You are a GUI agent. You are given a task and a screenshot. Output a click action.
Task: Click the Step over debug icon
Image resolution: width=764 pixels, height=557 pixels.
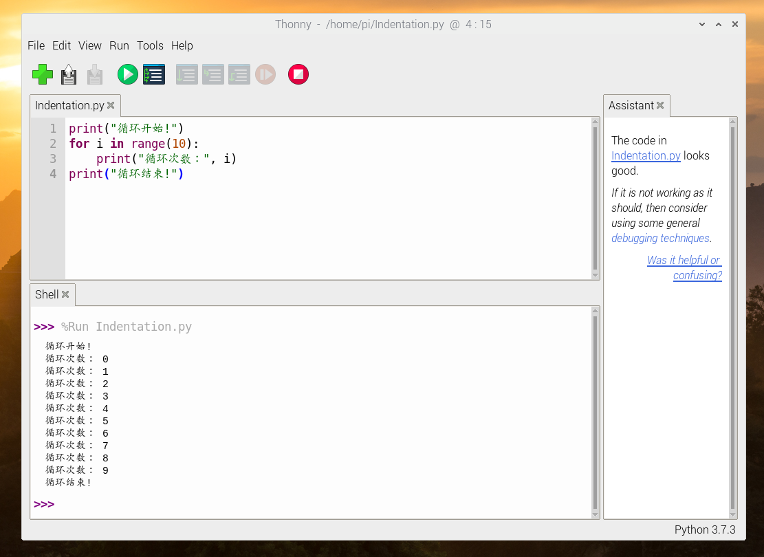tap(186, 74)
